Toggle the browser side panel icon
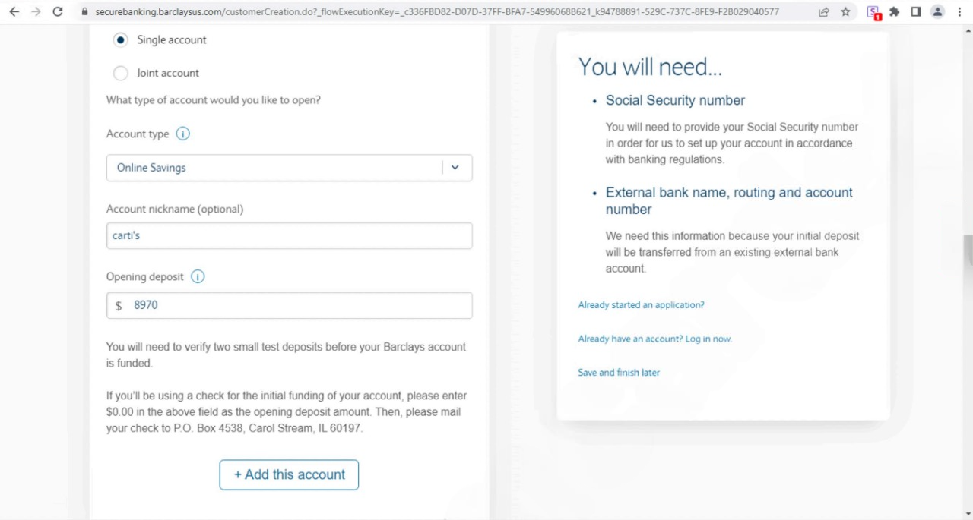The width and height of the screenshot is (973, 520). (916, 12)
